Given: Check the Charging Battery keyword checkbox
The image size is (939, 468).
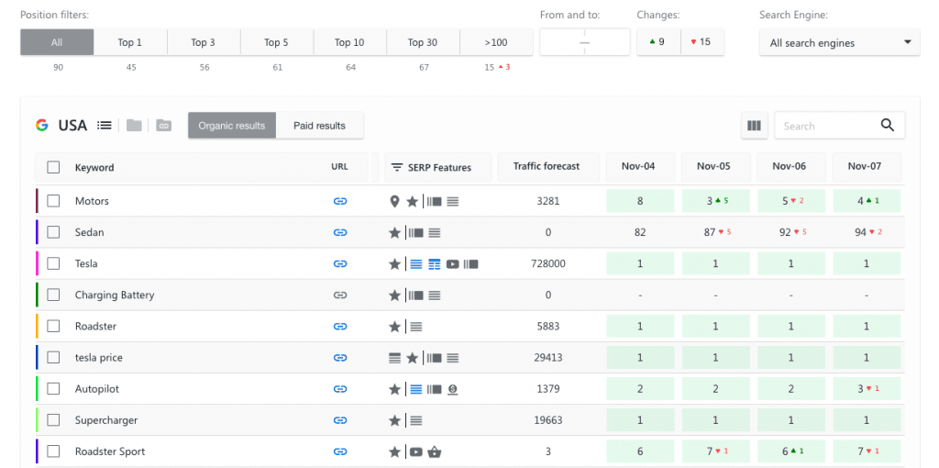Looking at the screenshot, I should (x=53, y=295).
